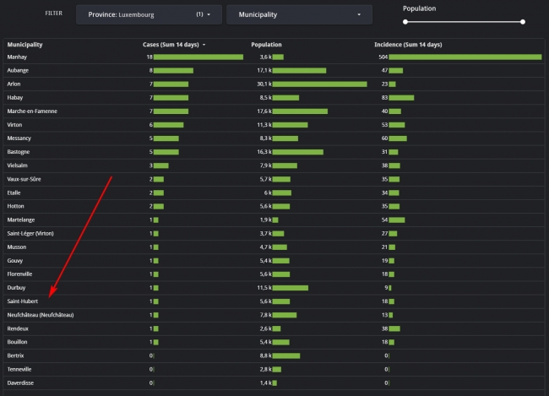Viewport: 549px width, 396px height.
Task: Select the Aubange municipality row
Action: [x=274, y=70]
